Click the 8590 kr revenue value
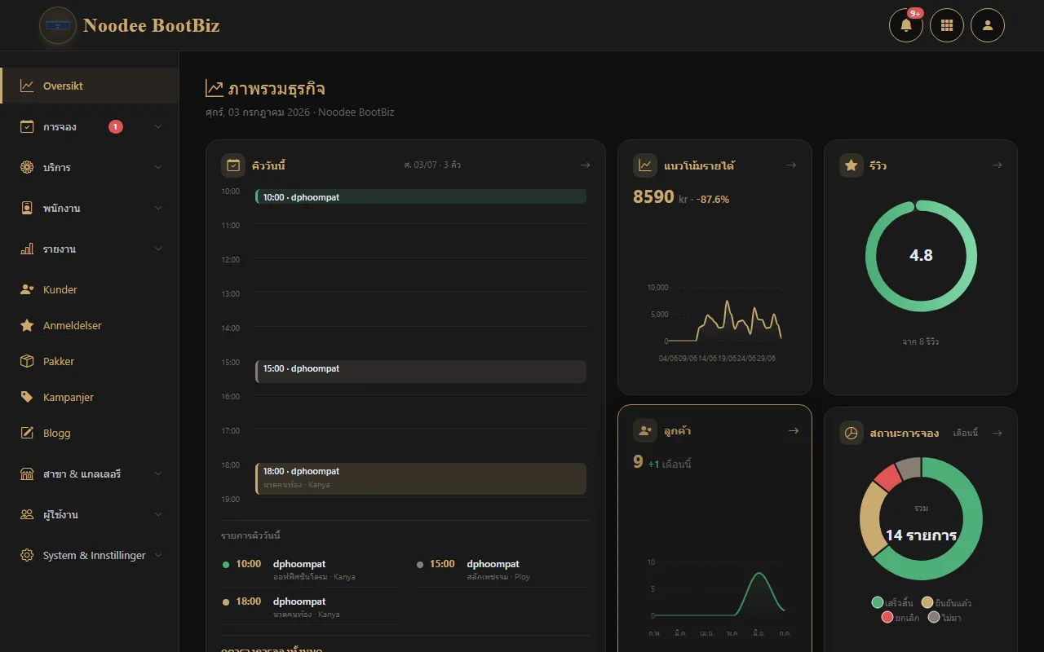1044x652 pixels. [661, 197]
